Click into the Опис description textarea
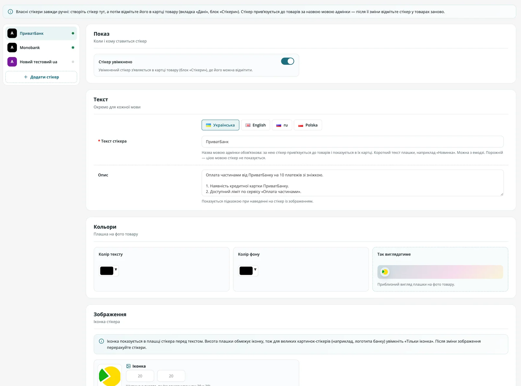521x386 pixels. [x=353, y=183]
